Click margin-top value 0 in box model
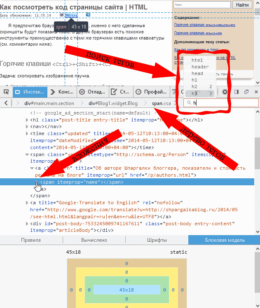The width and height of the screenshot is (260, 308). click(x=126, y=264)
